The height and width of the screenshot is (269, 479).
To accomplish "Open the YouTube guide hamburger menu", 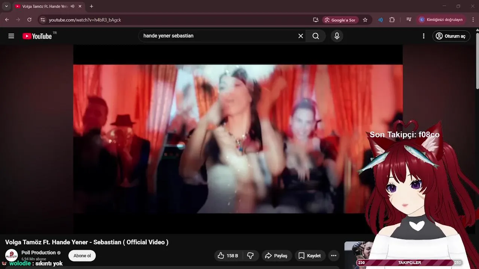I will (x=11, y=36).
